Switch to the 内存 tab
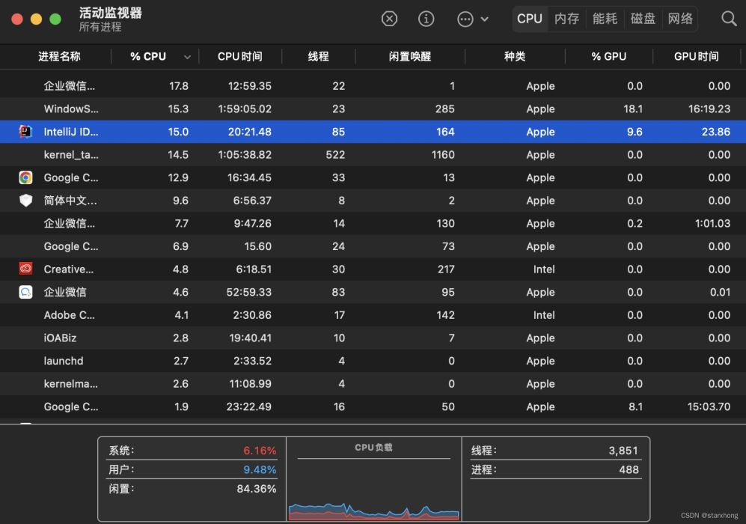 [566, 19]
